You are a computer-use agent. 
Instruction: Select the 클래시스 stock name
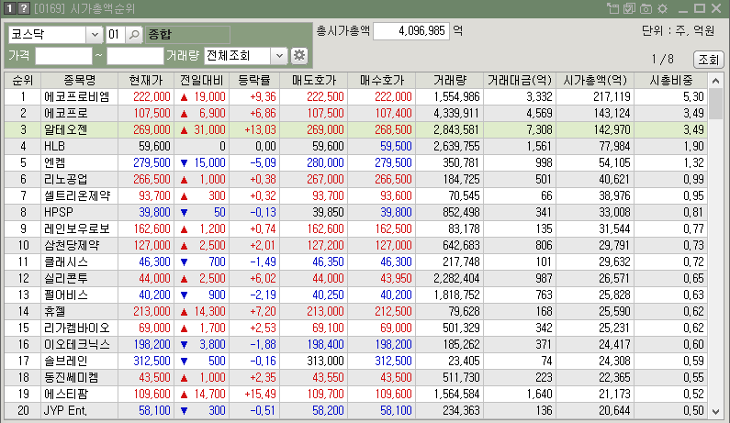click(66, 262)
